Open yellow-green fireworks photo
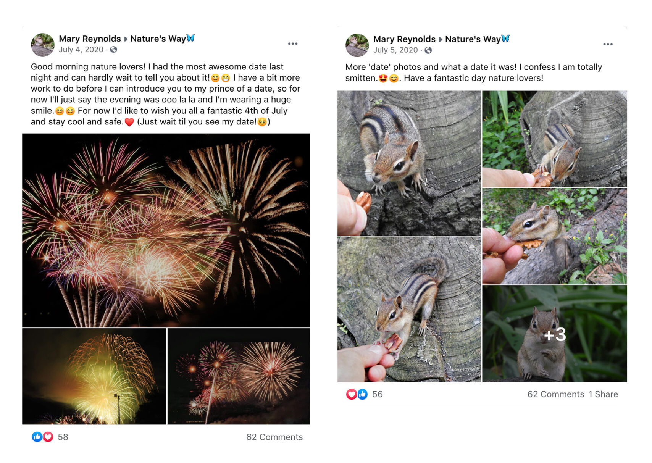Viewport: 652px width, 463px height. 94,376
